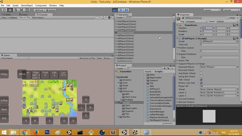
Task: Toggle the AIPlayer(Clone) active checkbox in Inspector
Action: tap(183, 18)
